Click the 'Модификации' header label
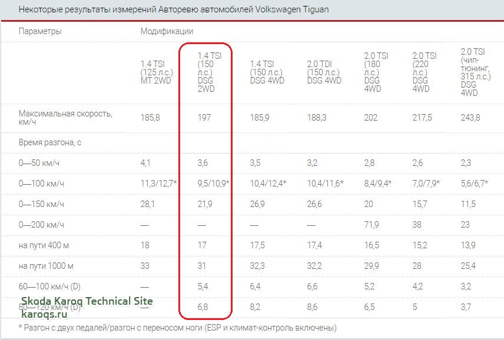Screen dimensions: 504x340 (x=167, y=31)
